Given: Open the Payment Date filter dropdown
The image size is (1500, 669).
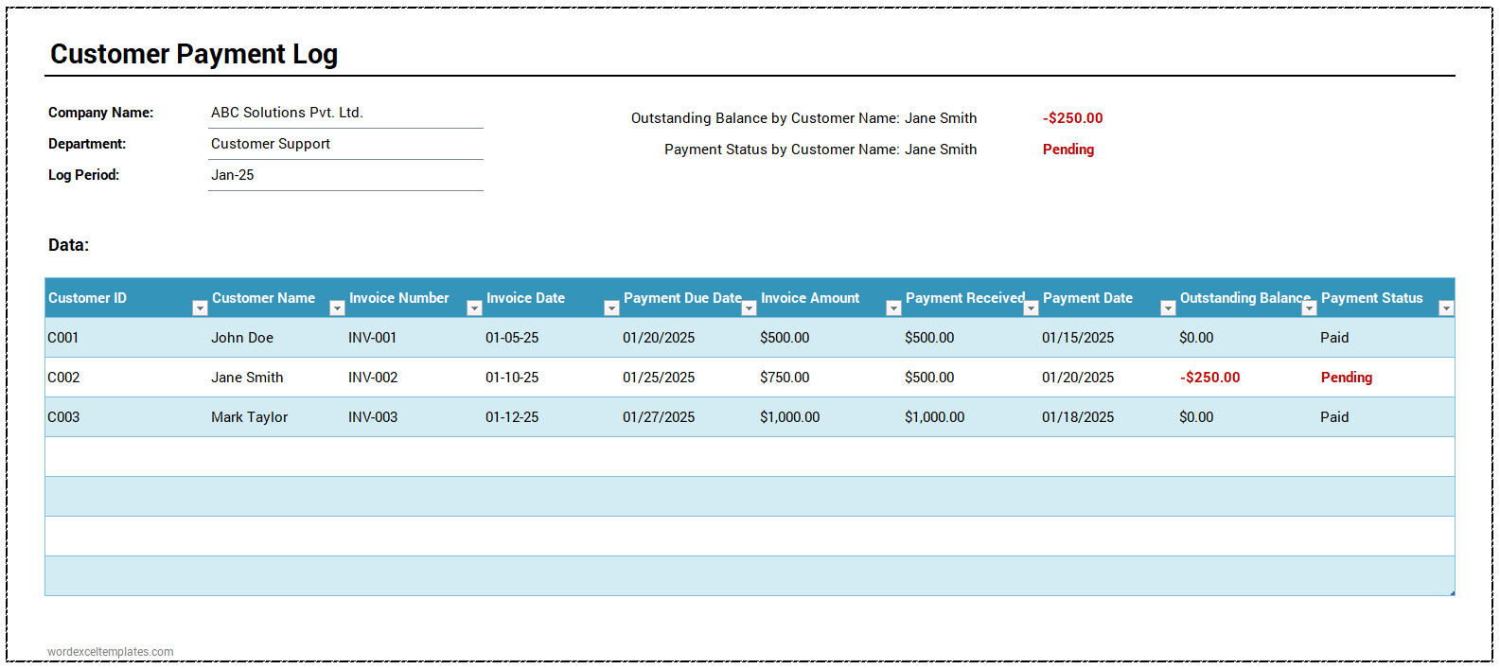Looking at the screenshot, I should (x=1168, y=308).
